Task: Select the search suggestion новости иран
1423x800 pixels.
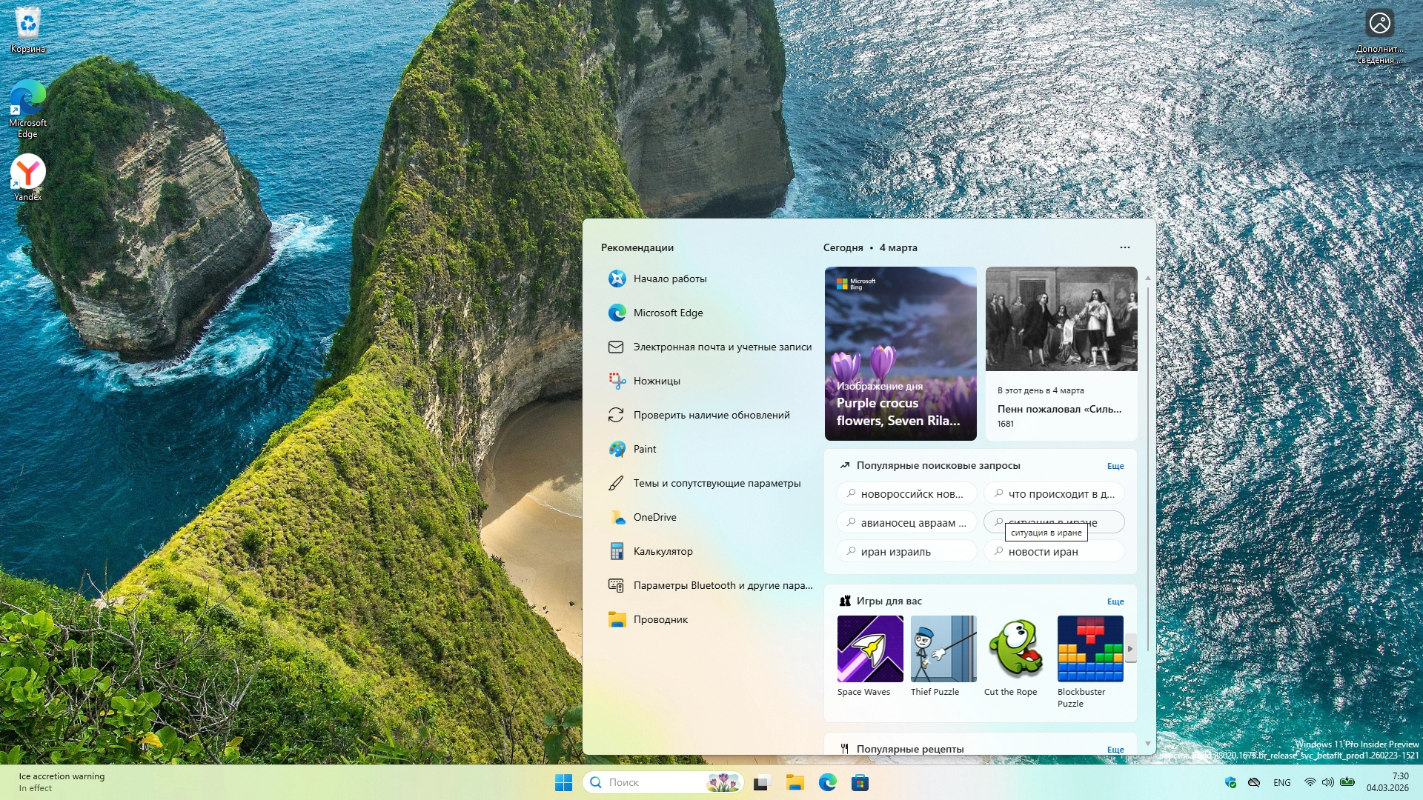Action: tap(1053, 551)
